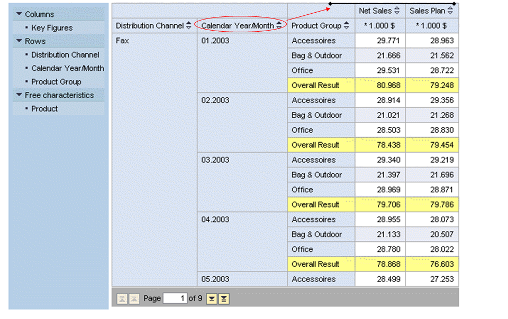Click the disabled first page button
508x319 pixels.
pyautogui.click(x=122, y=299)
